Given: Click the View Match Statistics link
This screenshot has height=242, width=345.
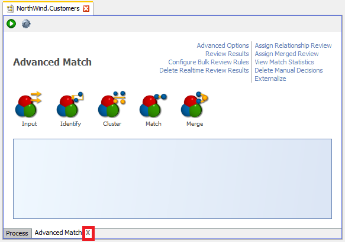Looking at the screenshot, I should click(x=284, y=62).
